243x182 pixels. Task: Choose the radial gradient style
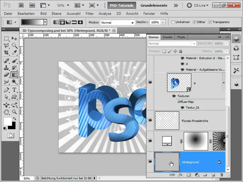pyautogui.click(x=62, y=22)
